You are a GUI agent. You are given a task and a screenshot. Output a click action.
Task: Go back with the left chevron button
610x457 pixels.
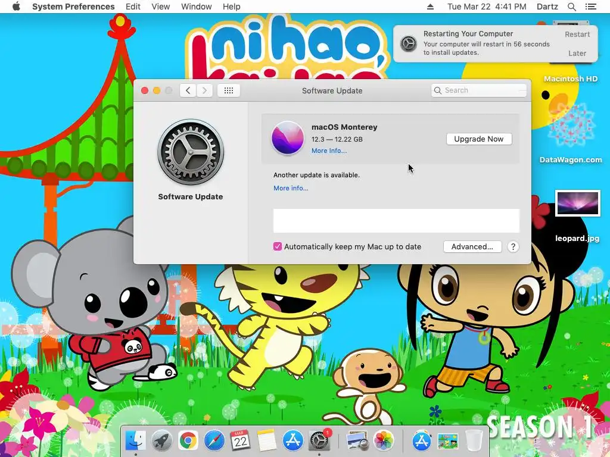188,90
